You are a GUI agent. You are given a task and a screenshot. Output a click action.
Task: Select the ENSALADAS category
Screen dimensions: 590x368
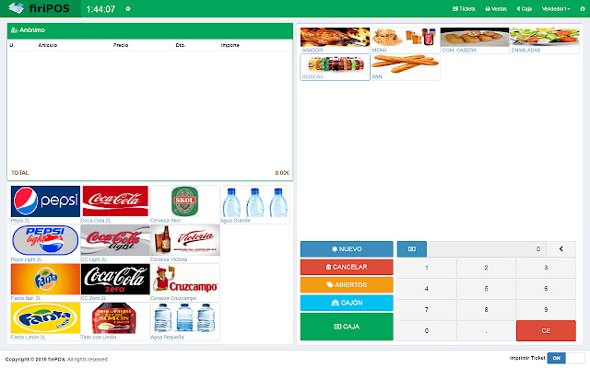click(545, 40)
